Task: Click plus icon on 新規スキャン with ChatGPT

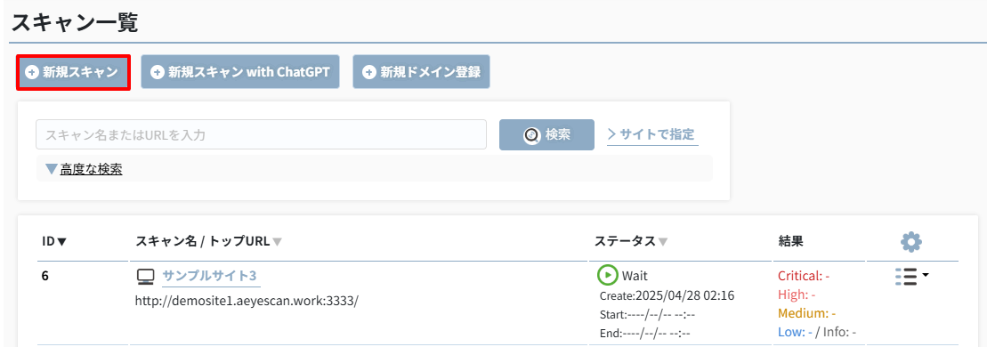Action: tap(158, 72)
